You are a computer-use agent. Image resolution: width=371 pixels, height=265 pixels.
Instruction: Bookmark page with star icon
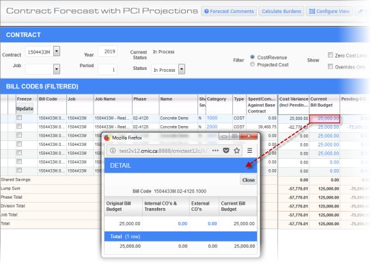236,151
